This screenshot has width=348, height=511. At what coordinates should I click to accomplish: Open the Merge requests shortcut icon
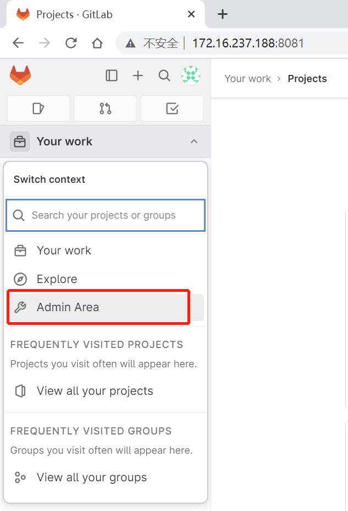click(106, 108)
